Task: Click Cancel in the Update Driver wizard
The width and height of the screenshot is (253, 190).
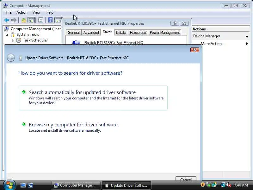Action: [x=186, y=179]
